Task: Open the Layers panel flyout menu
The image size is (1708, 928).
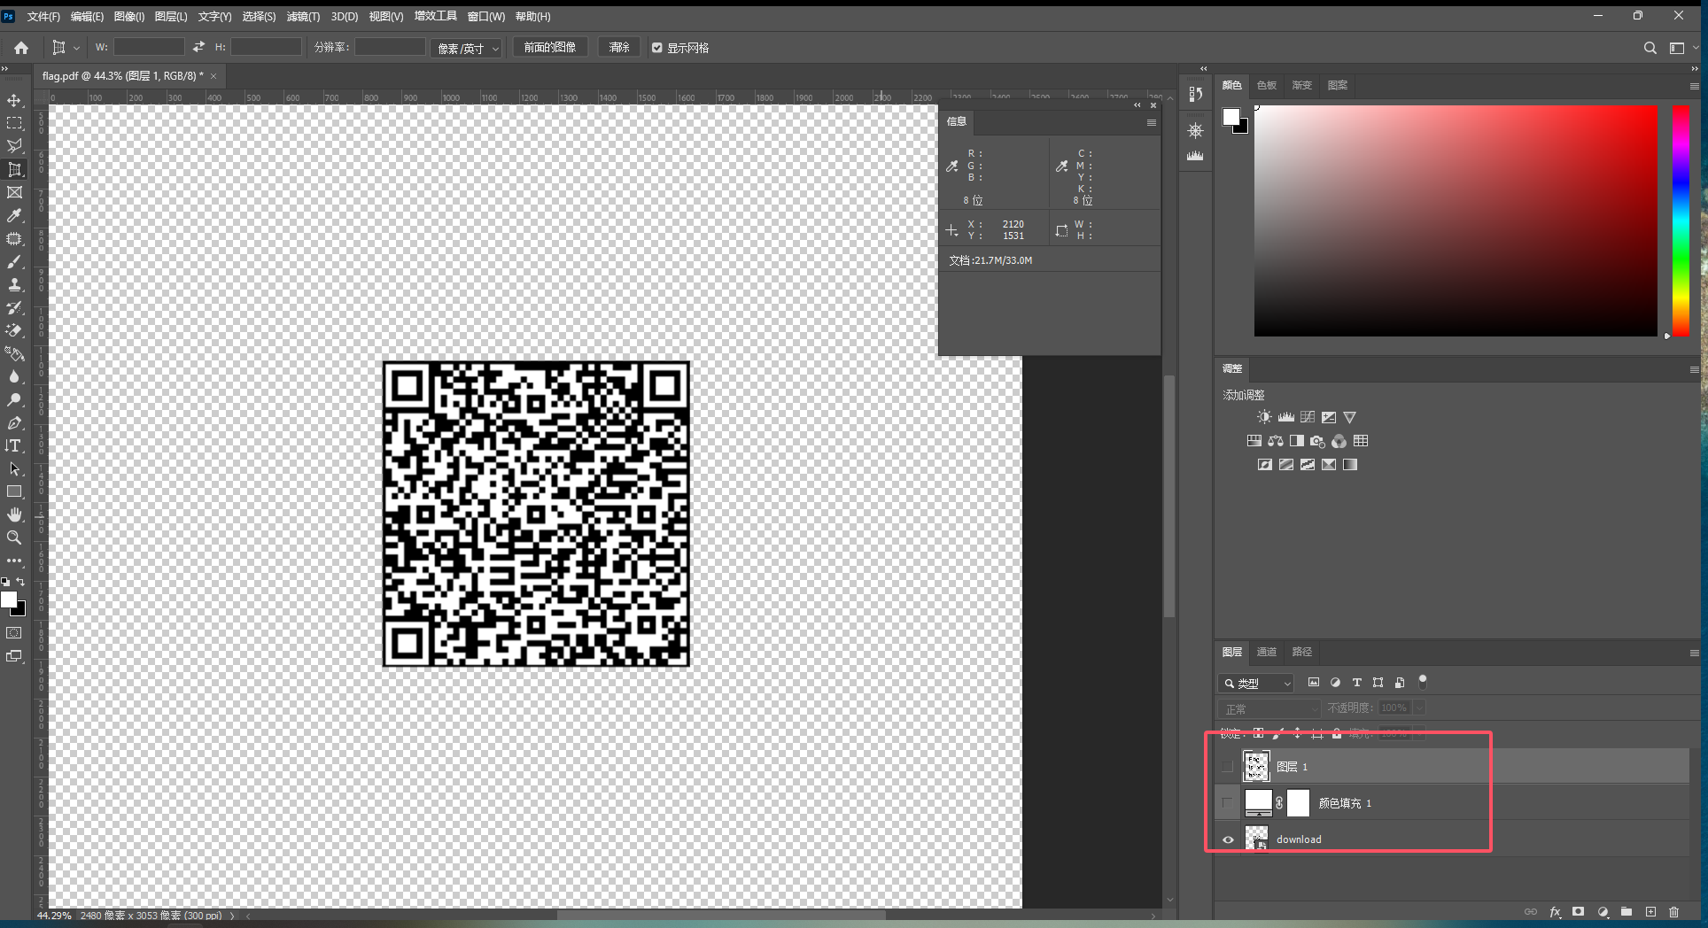Action: 1694,653
